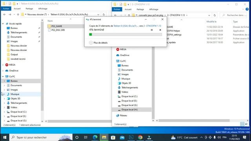Go back in Tekken 6 window
The width and height of the screenshot is (251, 141).
(4, 14)
